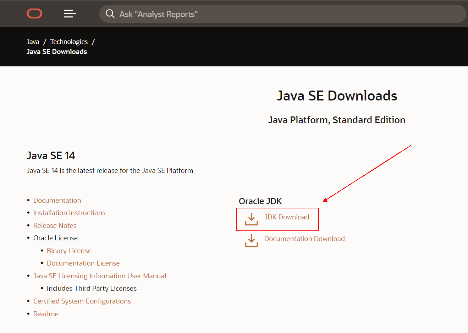This screenshot has width=468, height=333.
Task: Select the Java SE Downloads breadcrumb
Action: tap(57, 52)
